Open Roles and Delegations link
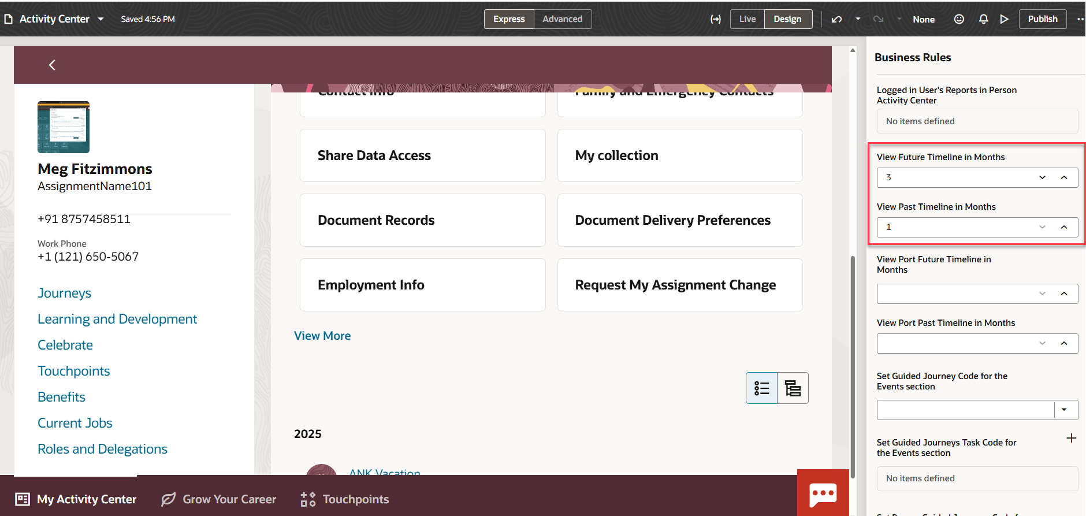Viewport: 1086px width, 516px height. 102,449
